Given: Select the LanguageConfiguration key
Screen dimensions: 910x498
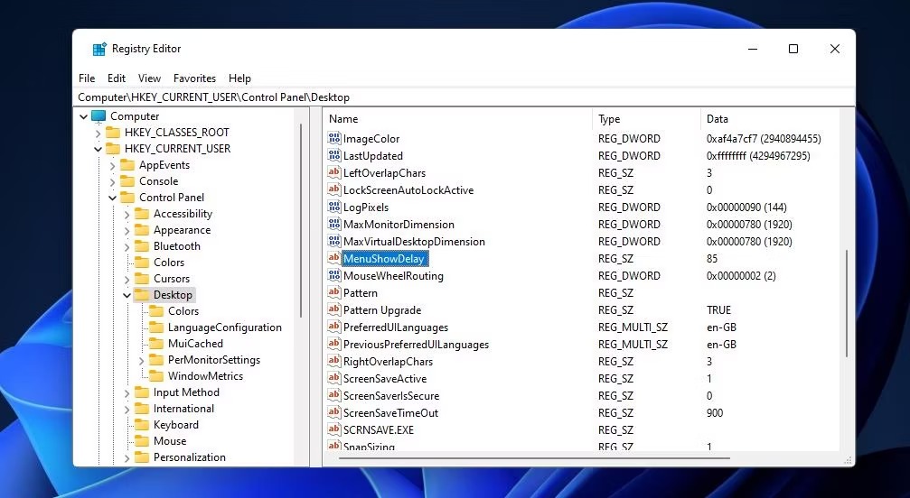Looking at the screenshot, I should (225, 327).
